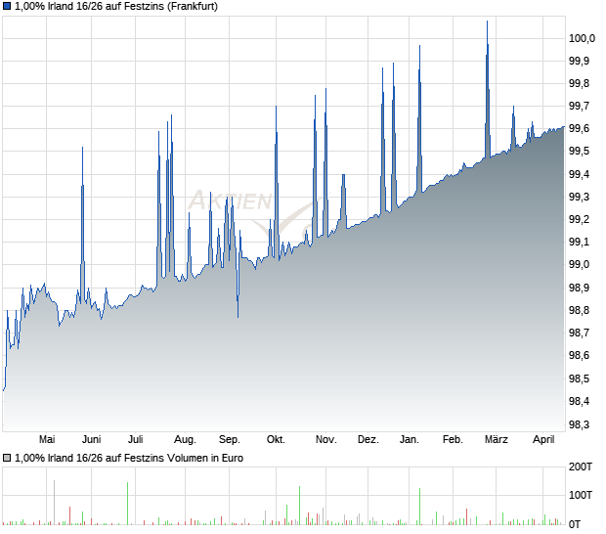Click the tall gray volume bar in May
This screenshot has height=534, width=606.
(54, 503)
